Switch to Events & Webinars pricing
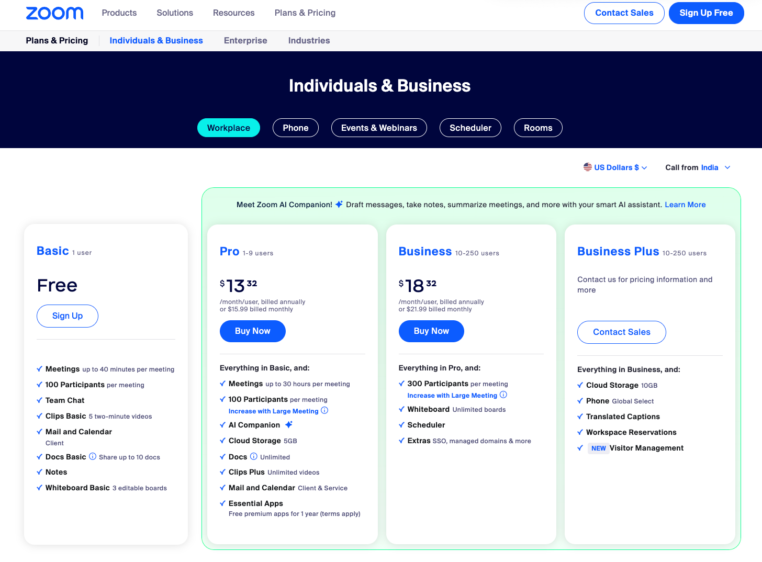This screenshot has width=762, height=562. tap(379, 128)
